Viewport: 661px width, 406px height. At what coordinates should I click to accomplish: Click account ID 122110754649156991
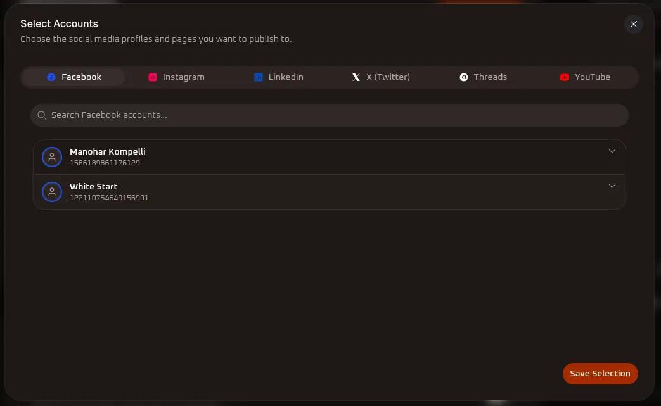[109, 198]
